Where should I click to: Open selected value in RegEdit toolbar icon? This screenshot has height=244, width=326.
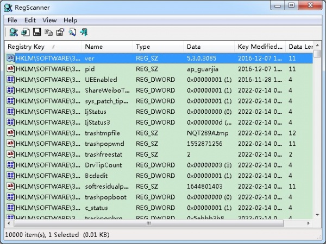[26, 33]
